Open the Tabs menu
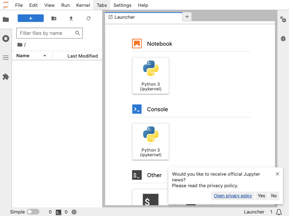The width and height of the screenshot is (289, 216). click(x=102, y=5)
